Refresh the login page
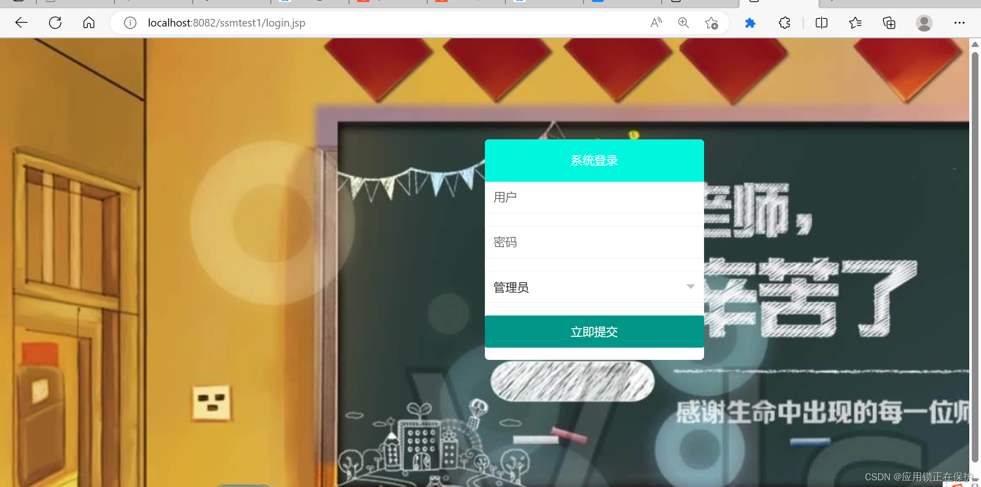This screenshot has height=487, width=981. (55, 22)
